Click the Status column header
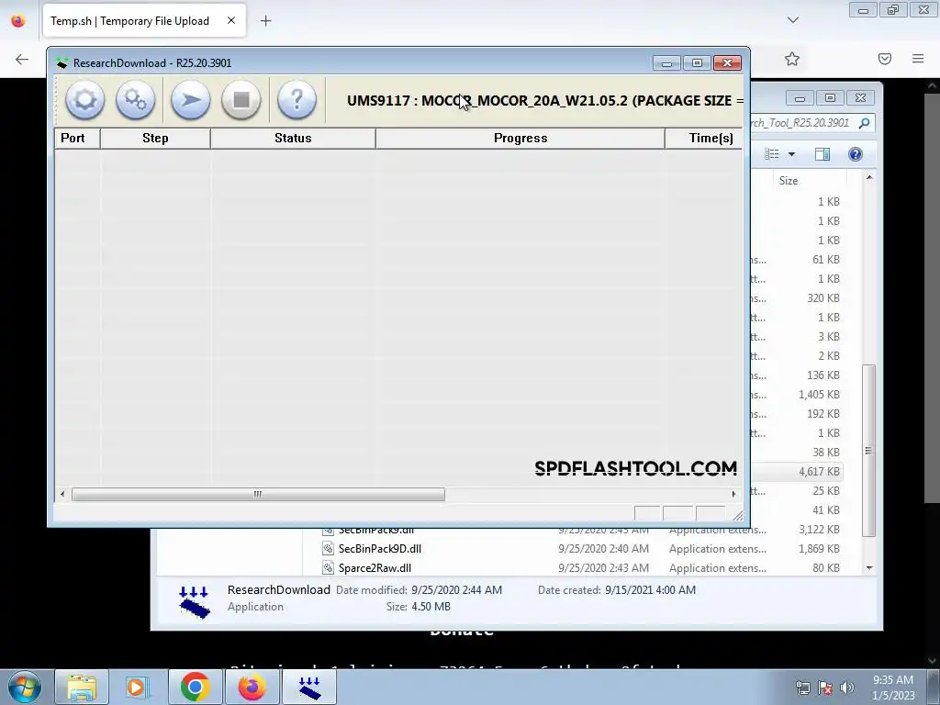This screenshot has height=705, width=940. (293, 138)
